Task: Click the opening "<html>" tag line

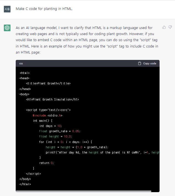Action: click(x=25, y=73)
